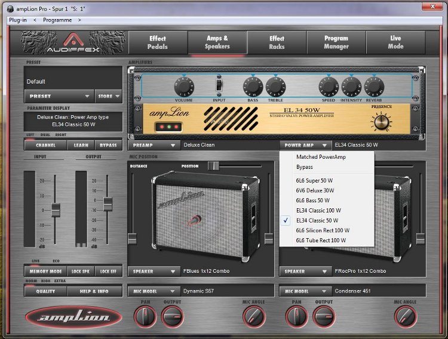Click the Audiffex logo
Screen dimensions: 448x339
pyautogui.click(x=73, y=43)
